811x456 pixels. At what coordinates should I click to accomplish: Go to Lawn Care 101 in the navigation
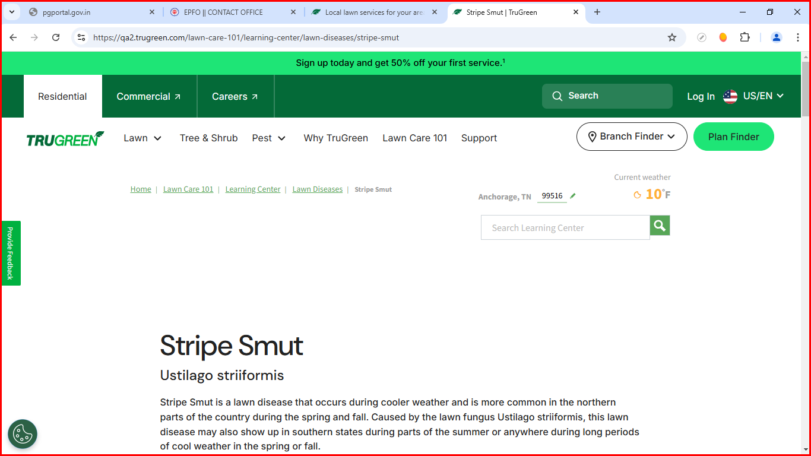(x=414, y=138)
